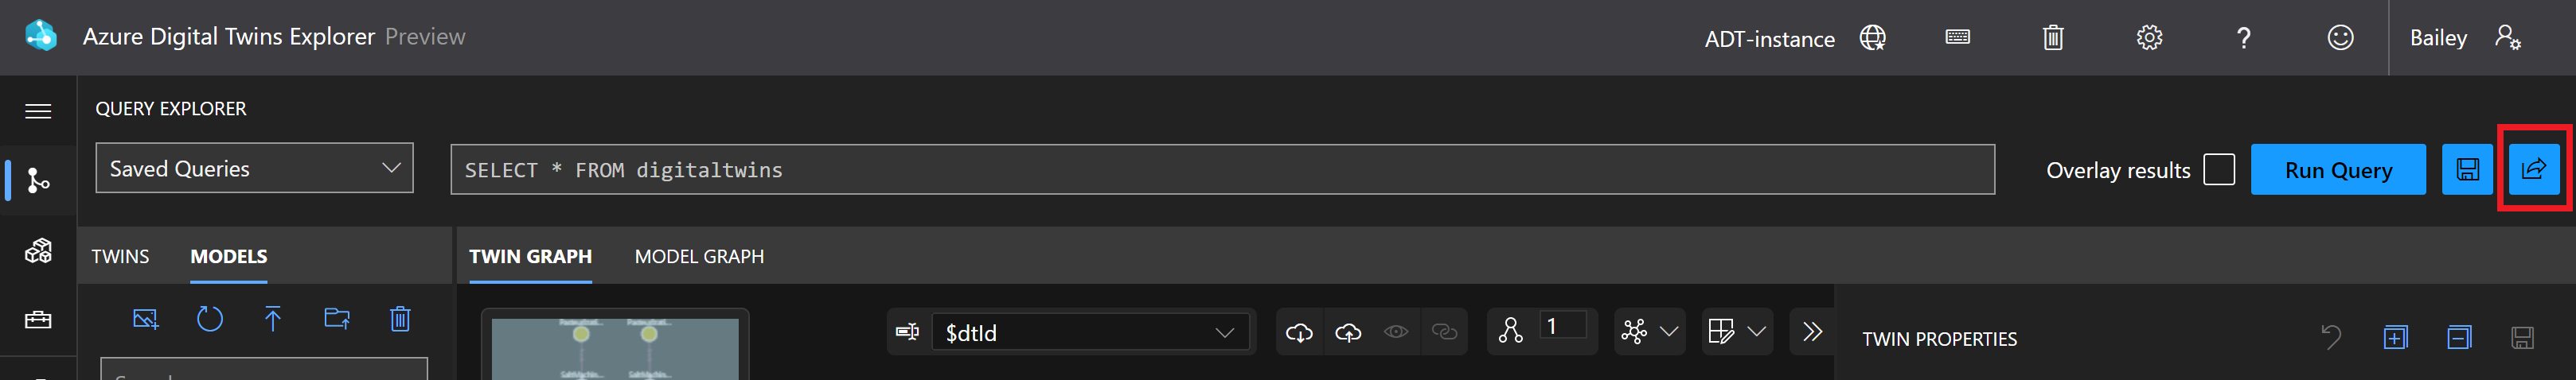Open the smiley feedback icon

(2340, 38)
